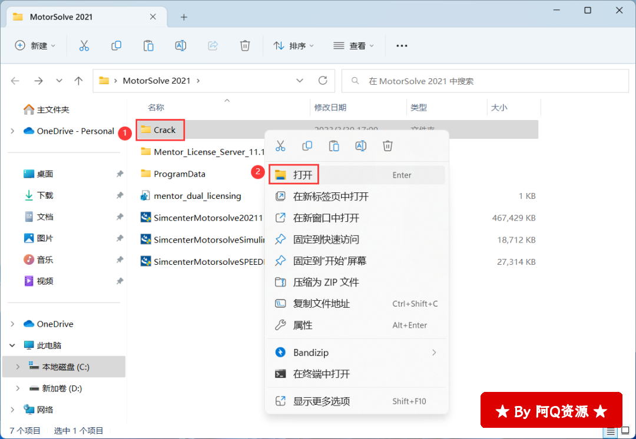
Task: Click the delete trash icon in the context menu
Action: tap(387, 145)
